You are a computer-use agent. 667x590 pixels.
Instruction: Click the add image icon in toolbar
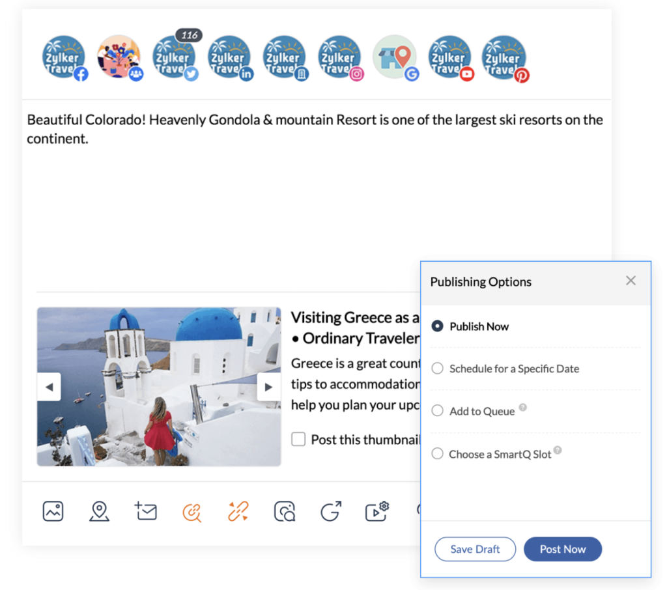coord(53,511)
